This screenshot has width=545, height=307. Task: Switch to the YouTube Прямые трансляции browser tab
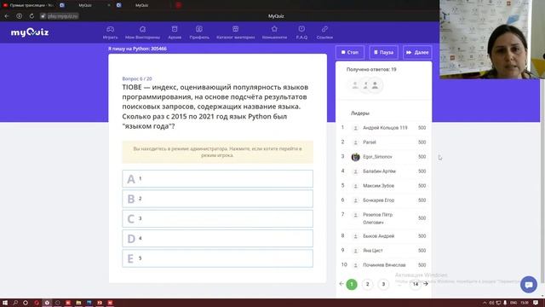click(28, 5)
